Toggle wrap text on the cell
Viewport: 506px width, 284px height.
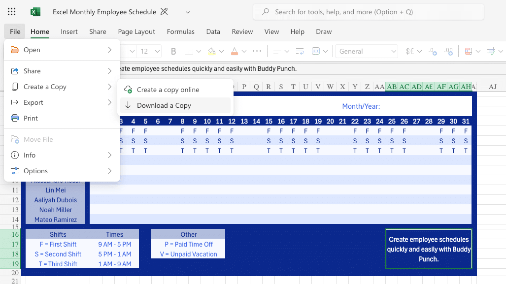(x=300, y=51)
